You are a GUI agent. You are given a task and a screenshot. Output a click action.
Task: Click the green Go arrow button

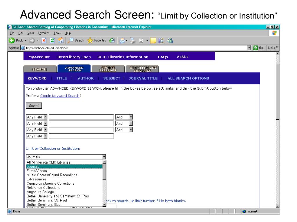[255, 48]
